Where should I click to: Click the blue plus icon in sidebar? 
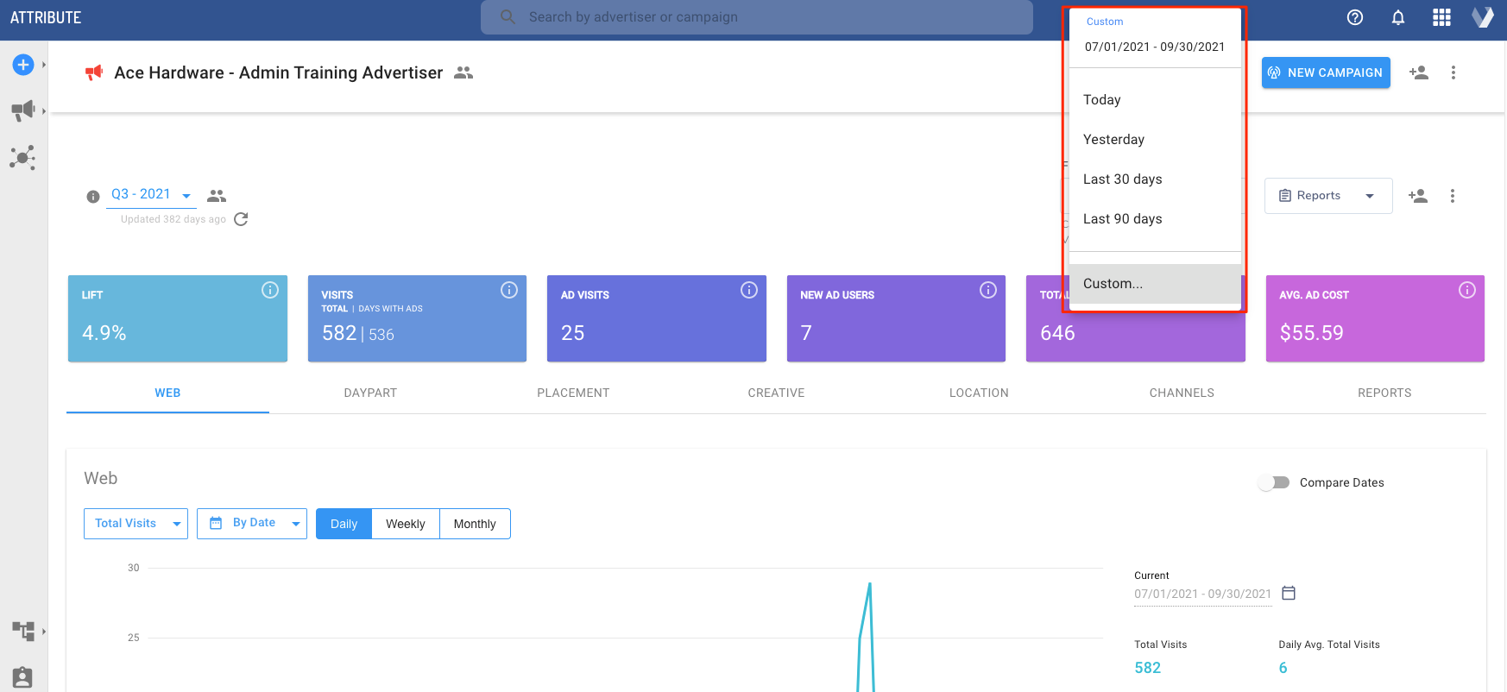23,65
